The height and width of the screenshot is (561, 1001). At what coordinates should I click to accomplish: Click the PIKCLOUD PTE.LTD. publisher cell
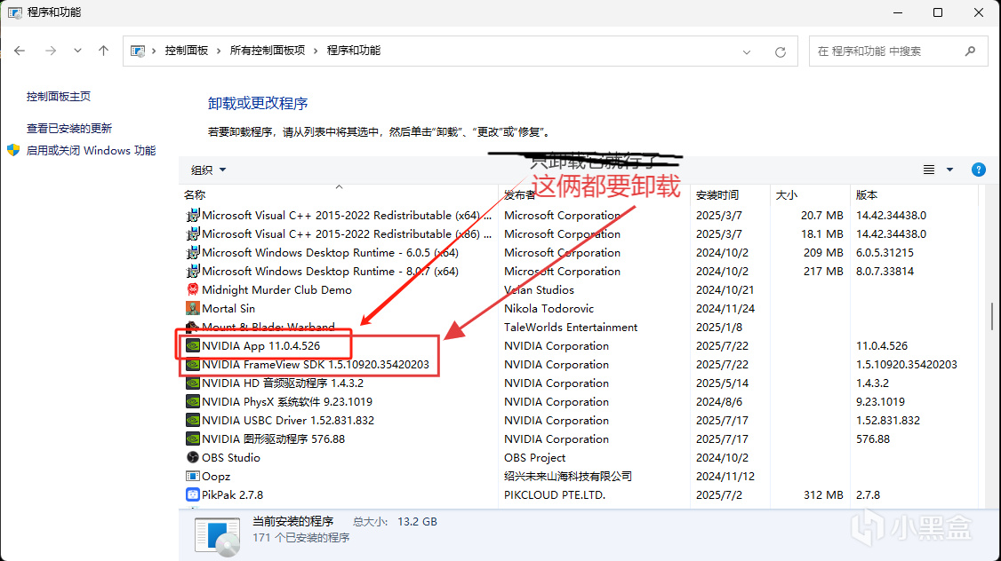555,494
